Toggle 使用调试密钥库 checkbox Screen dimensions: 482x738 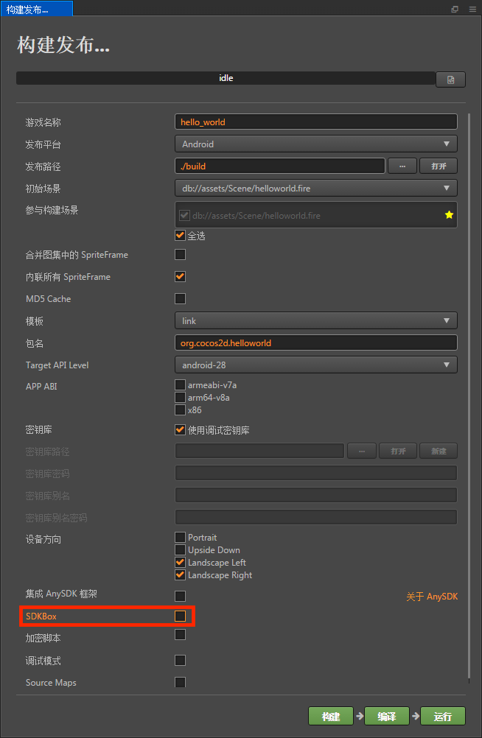pos(180,429)
